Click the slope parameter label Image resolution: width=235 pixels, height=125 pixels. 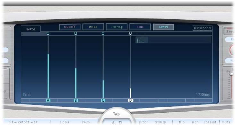tap(64, 122)
